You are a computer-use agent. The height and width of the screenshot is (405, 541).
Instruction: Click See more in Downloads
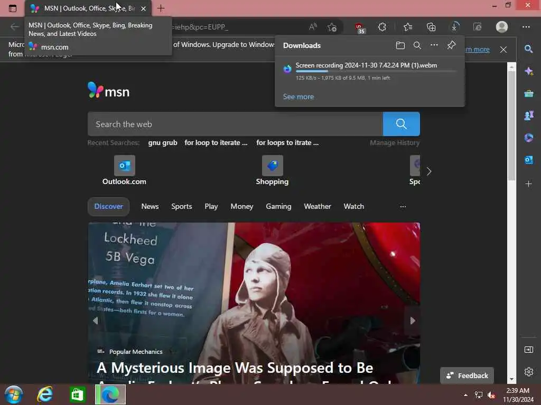tap(299, 97)
